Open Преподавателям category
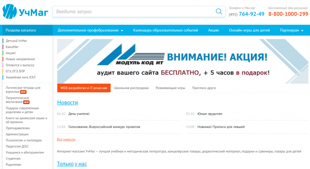The image size is (310, 169). [18, 128]
